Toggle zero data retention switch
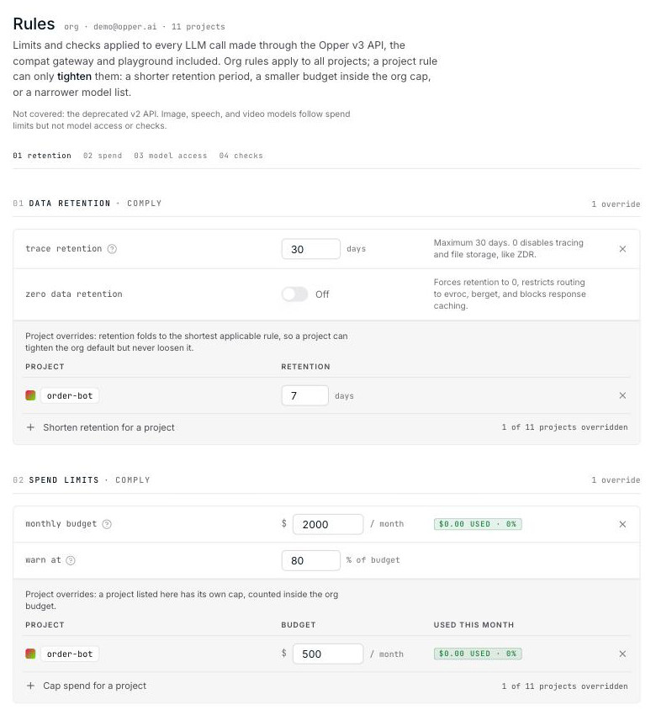This screenshot has width=656, height=715. [294, 294]
